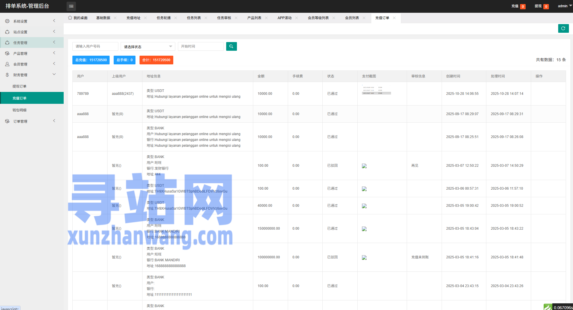This screenshot has width=573, height=310.
Task: Click the search magnifier button
Action: (231, 46)
